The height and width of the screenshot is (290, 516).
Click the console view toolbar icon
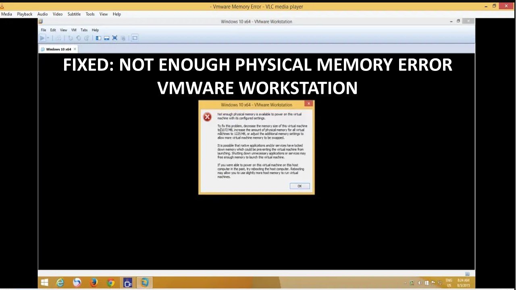(x=135, y=38)
